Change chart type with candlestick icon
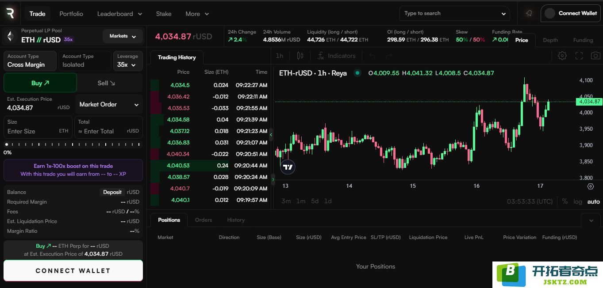Image resolution: width=603 pixels, height=288 pixels. (x=300, y=56)
